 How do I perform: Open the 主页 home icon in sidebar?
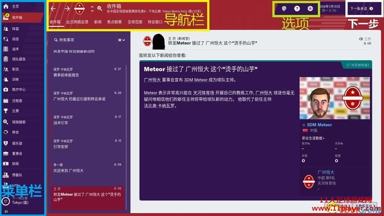[x=6, y=6]
